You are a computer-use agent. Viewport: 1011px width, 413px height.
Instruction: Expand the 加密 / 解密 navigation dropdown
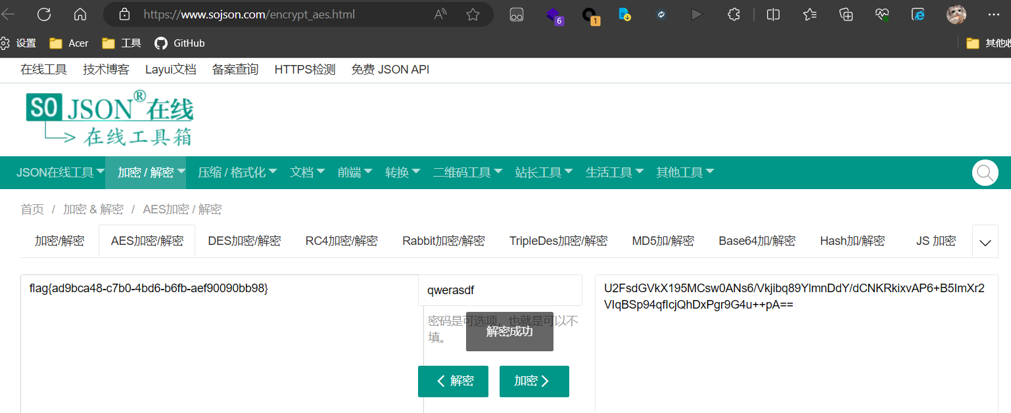145,173
